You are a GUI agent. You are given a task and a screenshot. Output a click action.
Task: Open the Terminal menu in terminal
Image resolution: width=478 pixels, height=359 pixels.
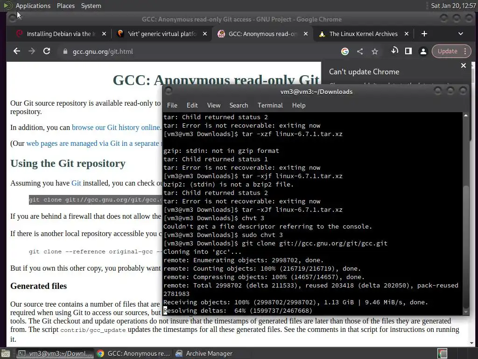270,105
